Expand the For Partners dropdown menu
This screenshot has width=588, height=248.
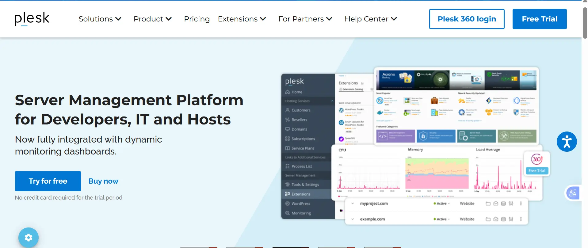pos(305,19)
